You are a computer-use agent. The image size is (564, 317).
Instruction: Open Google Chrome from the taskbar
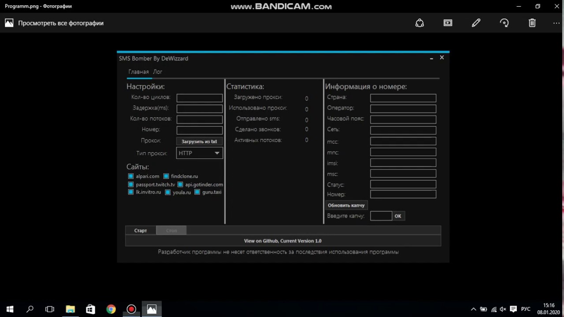click(x=111, y=309)
